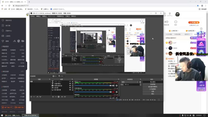The height and width of the screenshot is (117, 208).
Task: Open OBS 设置 button in controls
Action: click(153, 92)
